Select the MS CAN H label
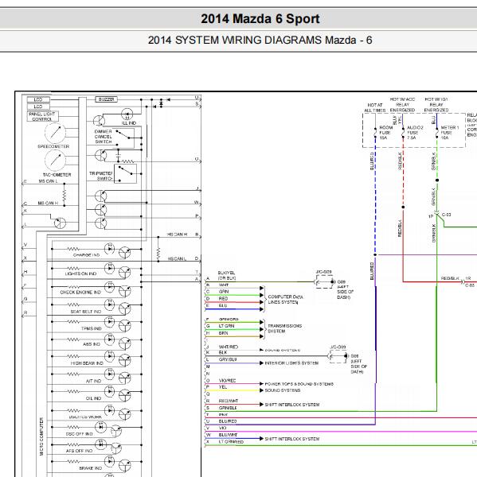 pos(48,203)
